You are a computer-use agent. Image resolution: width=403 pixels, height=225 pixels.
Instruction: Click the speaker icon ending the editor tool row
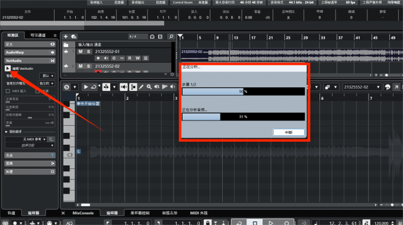pos(172,87)
